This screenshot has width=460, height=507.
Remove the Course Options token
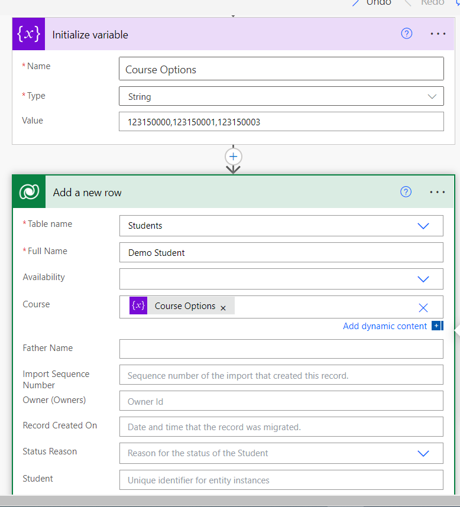223,308
